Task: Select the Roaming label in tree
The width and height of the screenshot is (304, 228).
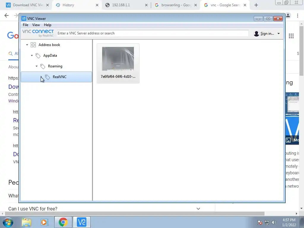Action: (x=55, y=66)
